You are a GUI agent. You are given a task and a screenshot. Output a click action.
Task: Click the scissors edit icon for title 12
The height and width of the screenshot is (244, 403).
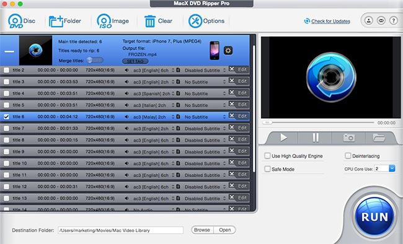232,186
